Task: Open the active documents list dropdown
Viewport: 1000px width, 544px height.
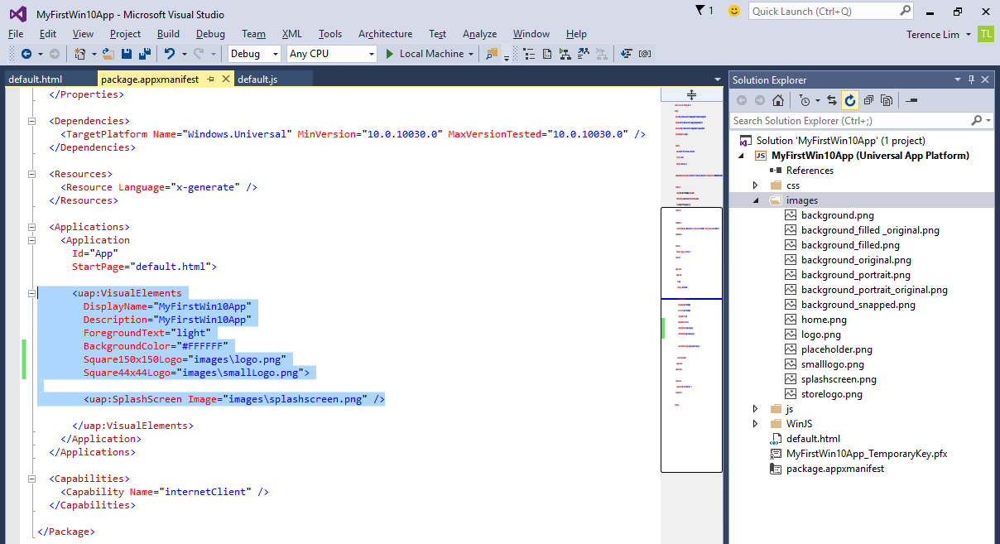Action: tap(718, 79)
